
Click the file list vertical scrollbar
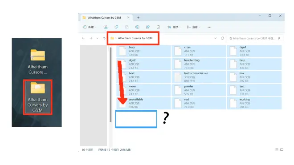pos(110,85)
